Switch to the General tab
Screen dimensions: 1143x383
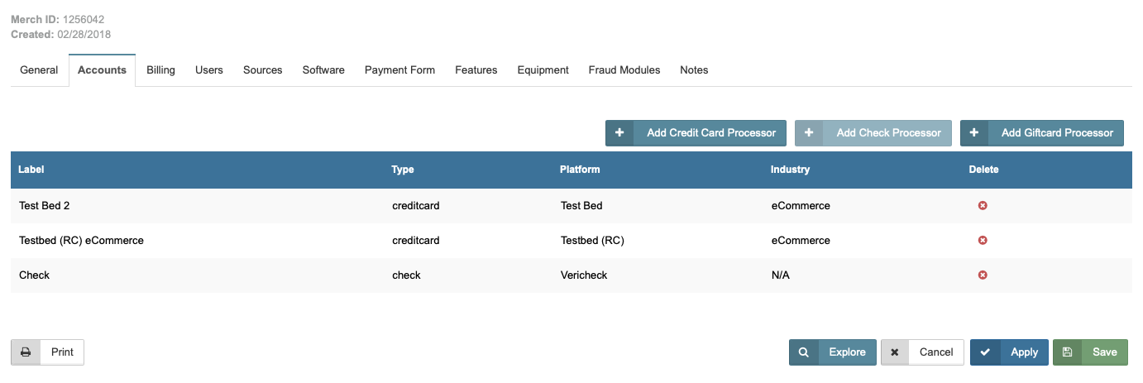(39, 70)
